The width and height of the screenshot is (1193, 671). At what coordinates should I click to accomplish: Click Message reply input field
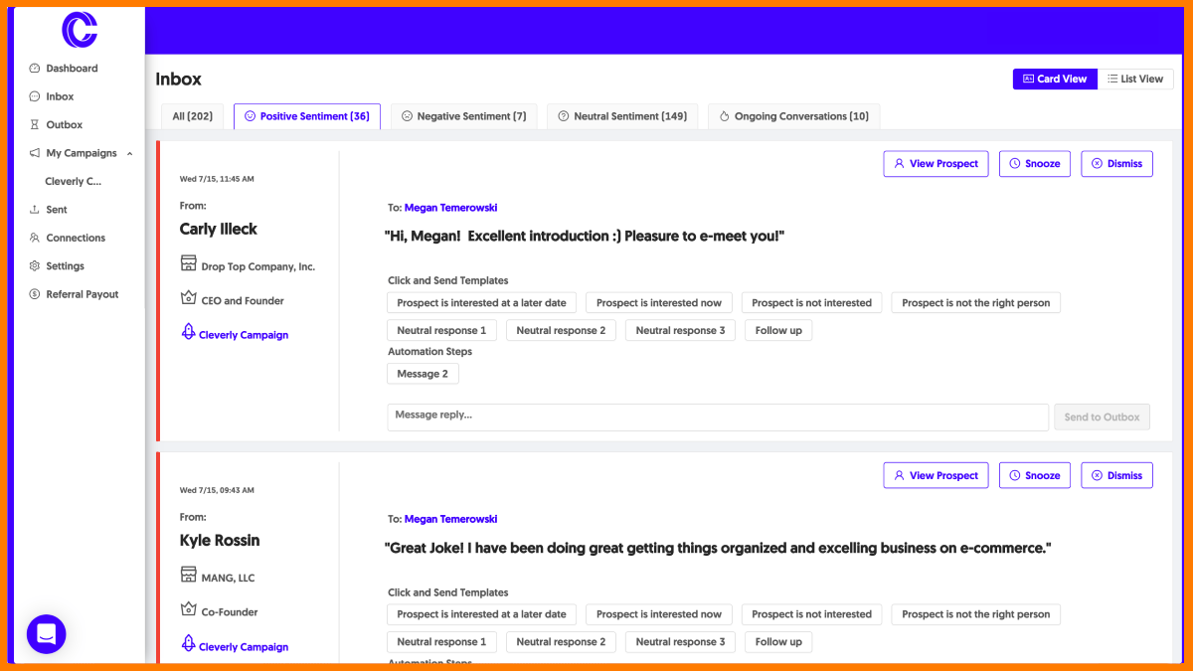718,418
